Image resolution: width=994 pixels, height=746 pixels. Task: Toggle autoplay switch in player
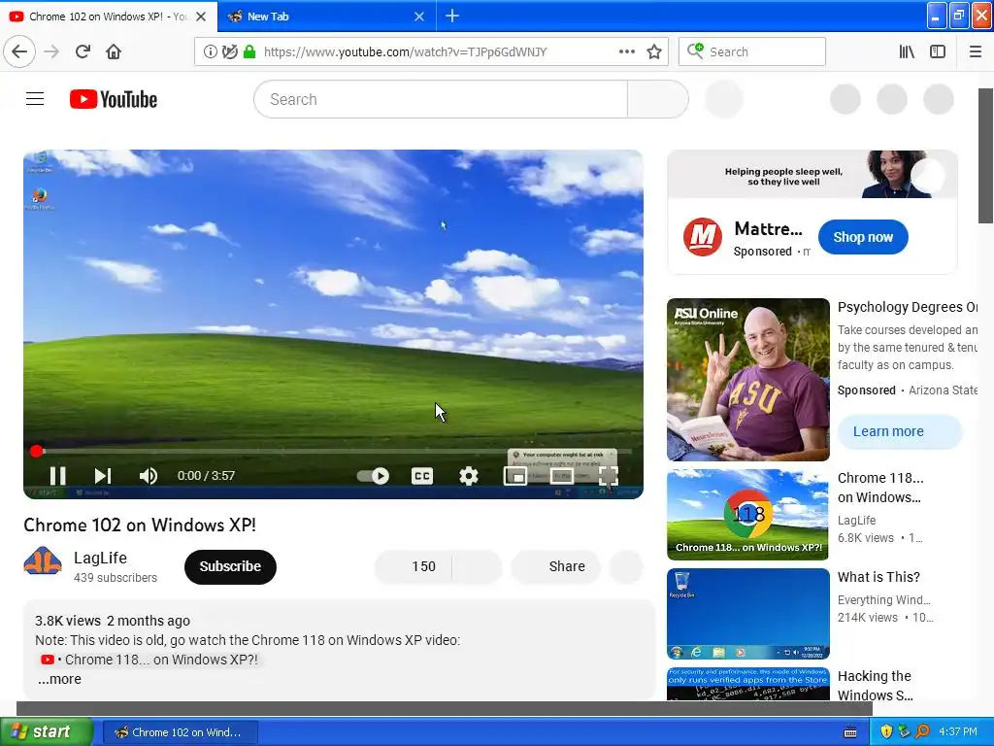[x=373, y=476]
